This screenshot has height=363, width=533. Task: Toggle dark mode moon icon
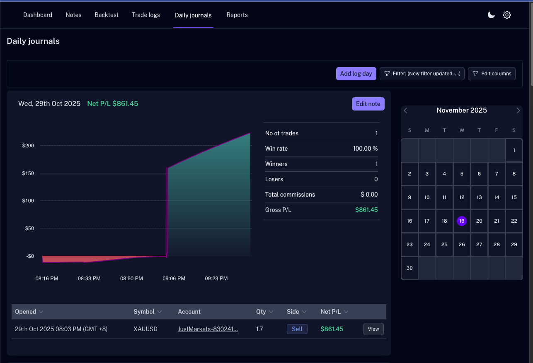pos(491,15)
